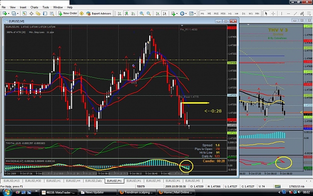Screen dimensions: 313x196
Task: Zoom out of the chart
Action: pyautogui.click(x=149, y=14)
